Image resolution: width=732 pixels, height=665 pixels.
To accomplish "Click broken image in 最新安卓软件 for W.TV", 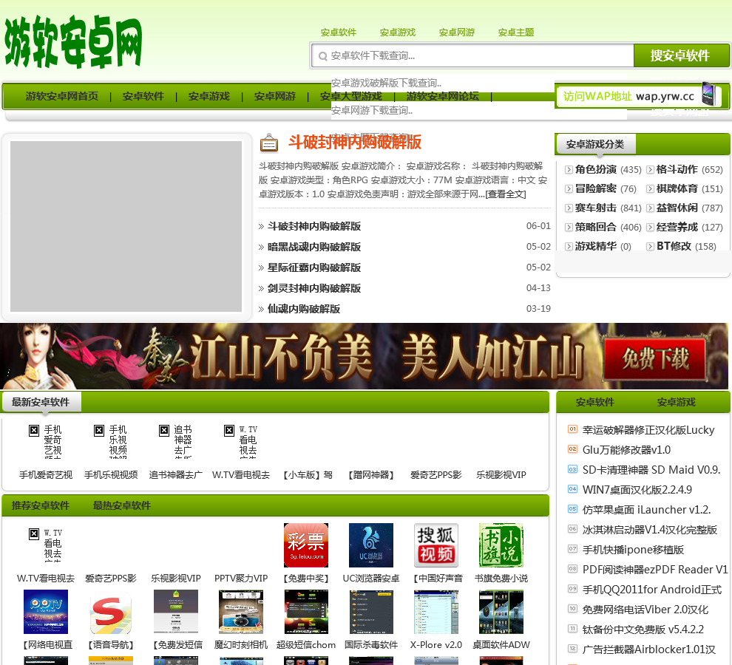I will coord(241,440).
